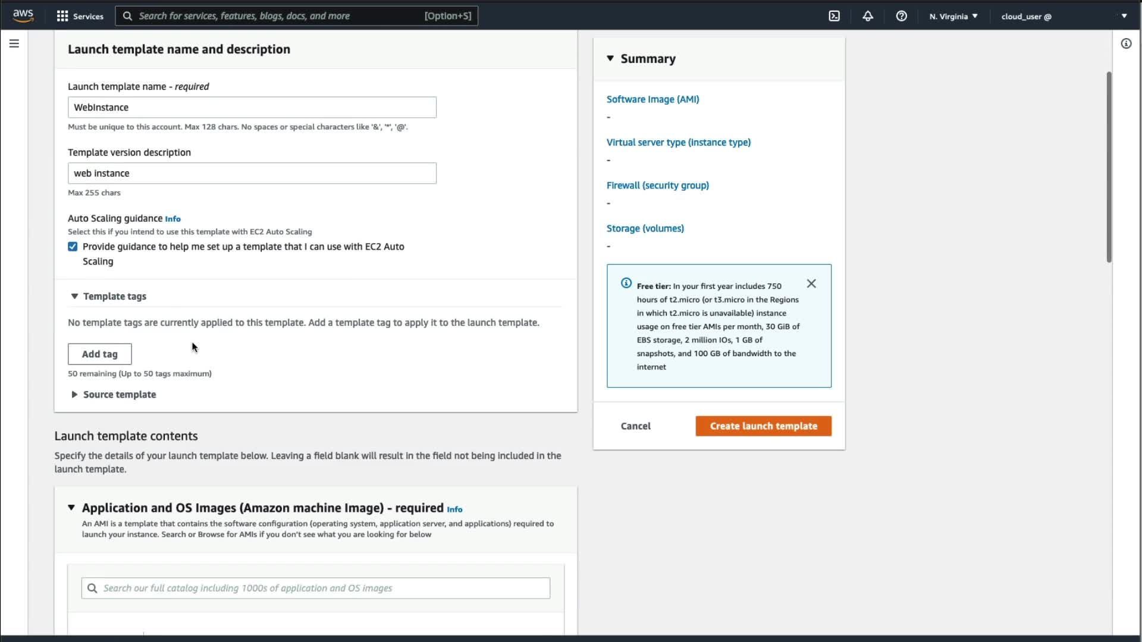Collapse the Template tags section

74,296
